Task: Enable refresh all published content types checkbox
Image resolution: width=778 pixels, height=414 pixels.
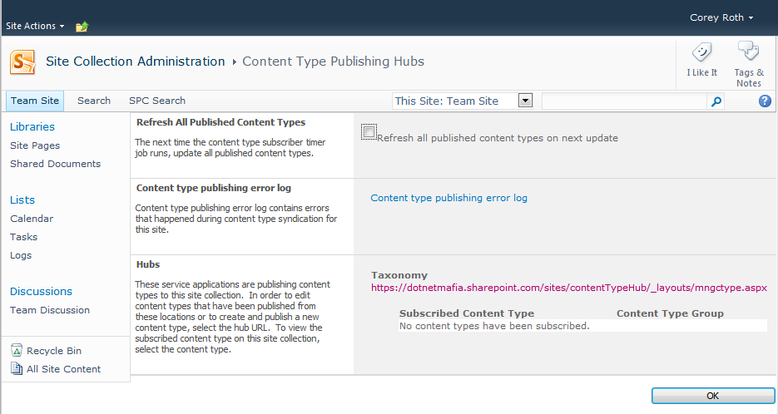Action: pyautogui.click(x=369, y=132)
